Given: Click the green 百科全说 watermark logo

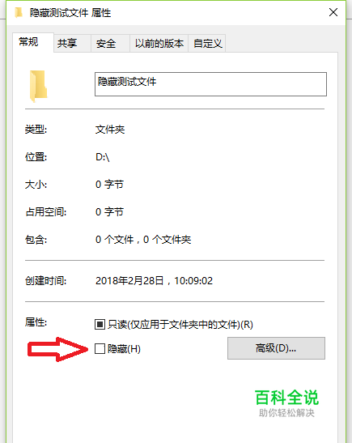Looking at the screenshot, I should (286, 397).
